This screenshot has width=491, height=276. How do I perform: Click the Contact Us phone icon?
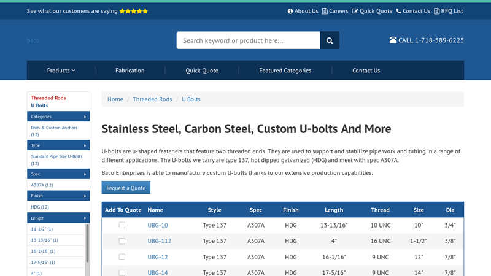coord(398,11)
